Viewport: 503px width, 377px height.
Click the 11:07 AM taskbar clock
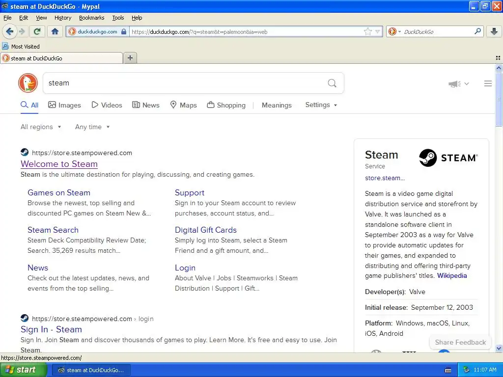[485, 370]
